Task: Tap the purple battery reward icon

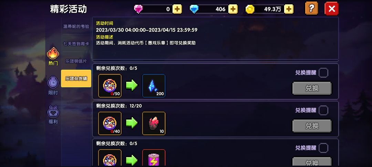Action: click(154, 157)
